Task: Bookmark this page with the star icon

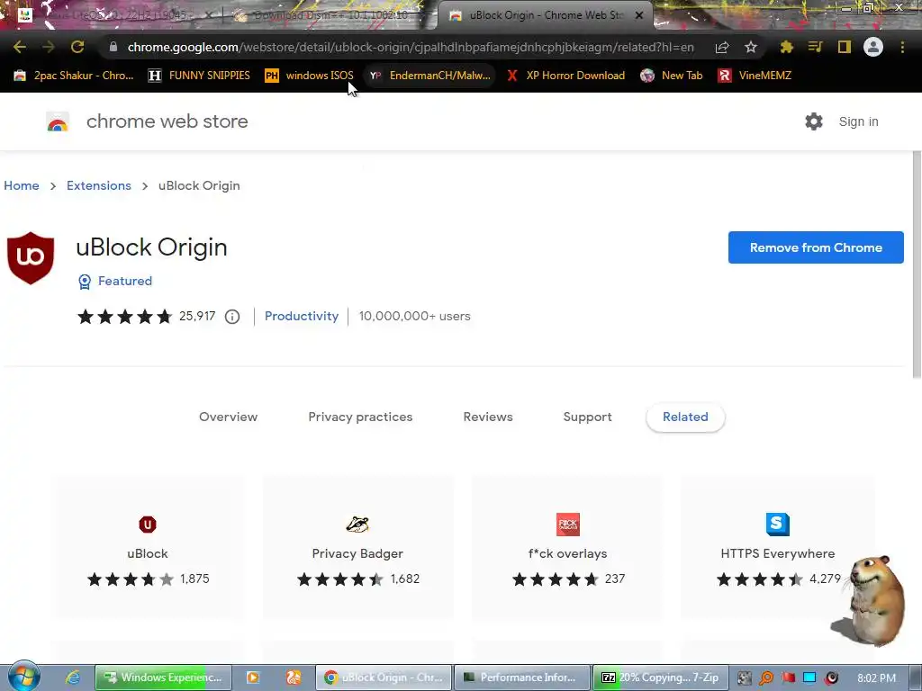Action: (x=751, y=47)
